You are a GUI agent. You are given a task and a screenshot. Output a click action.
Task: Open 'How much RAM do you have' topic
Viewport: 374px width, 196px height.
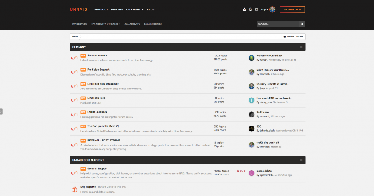click(274, 98)
